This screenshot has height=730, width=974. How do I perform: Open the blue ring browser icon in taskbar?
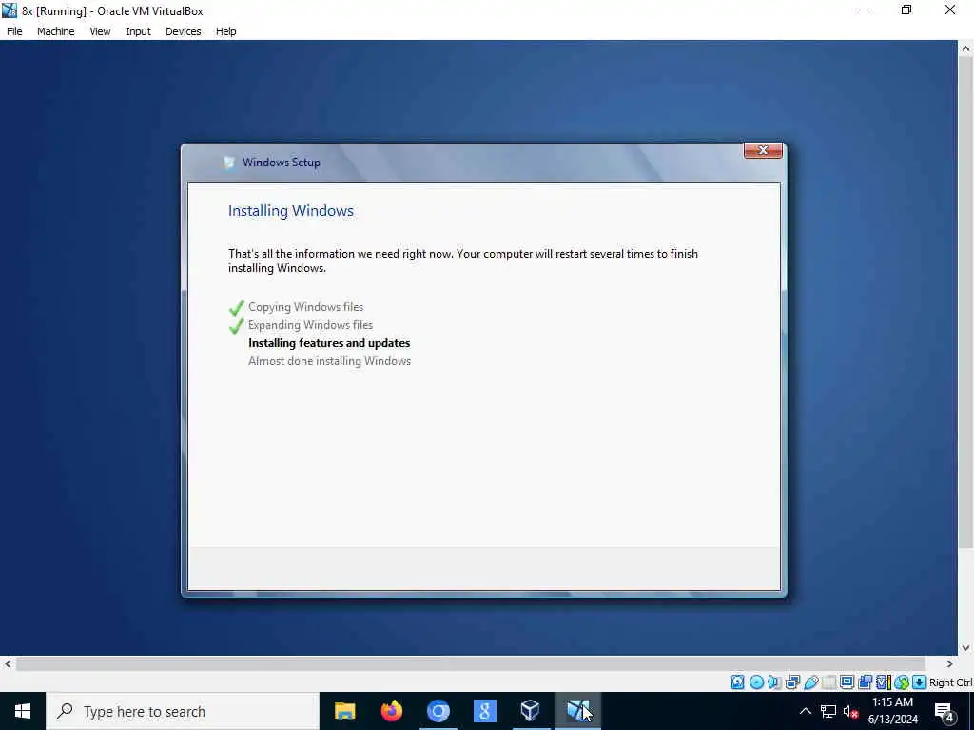(x=438, y=711)
